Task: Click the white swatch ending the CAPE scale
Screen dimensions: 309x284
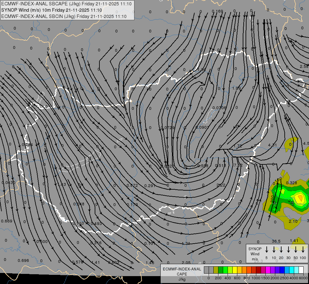Action: click(x=301, y=270)
